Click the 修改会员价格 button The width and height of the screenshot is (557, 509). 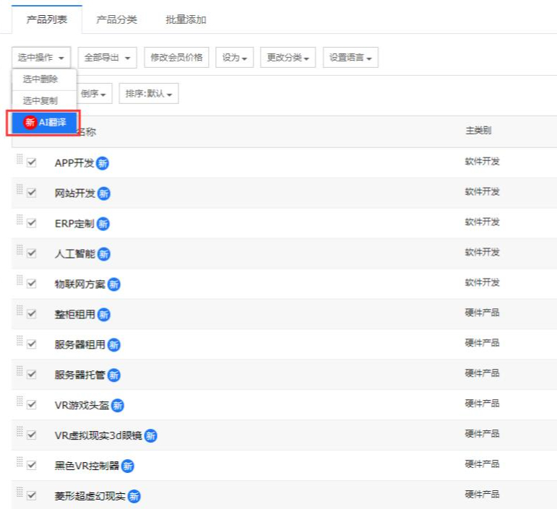pos(176,58)
